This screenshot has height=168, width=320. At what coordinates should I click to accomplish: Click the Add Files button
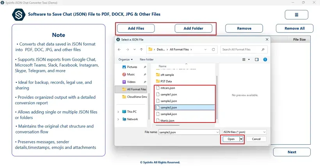pyautogui.click(x=136, y=28)
